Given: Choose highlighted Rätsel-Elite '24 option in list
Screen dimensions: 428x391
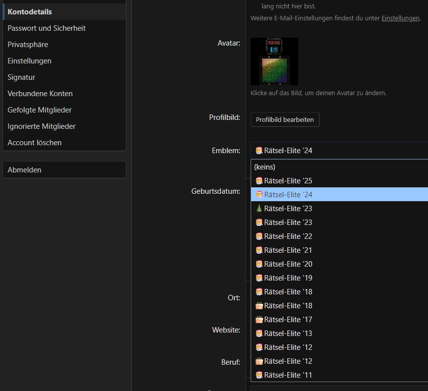Looking at the screenshot, I should pyautogui.click(x=339, y=194).
